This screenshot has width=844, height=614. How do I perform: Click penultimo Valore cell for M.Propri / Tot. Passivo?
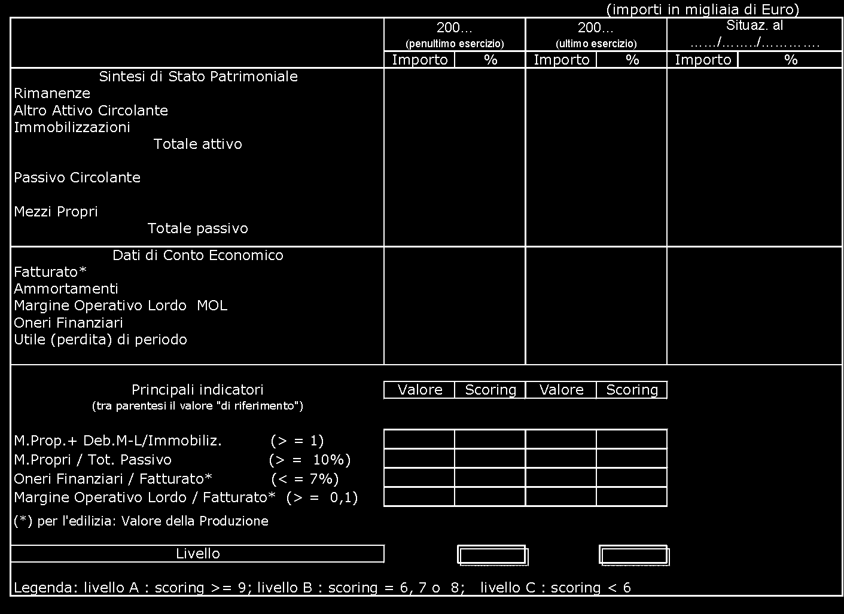pyautogui.click(x=419, y=459)
